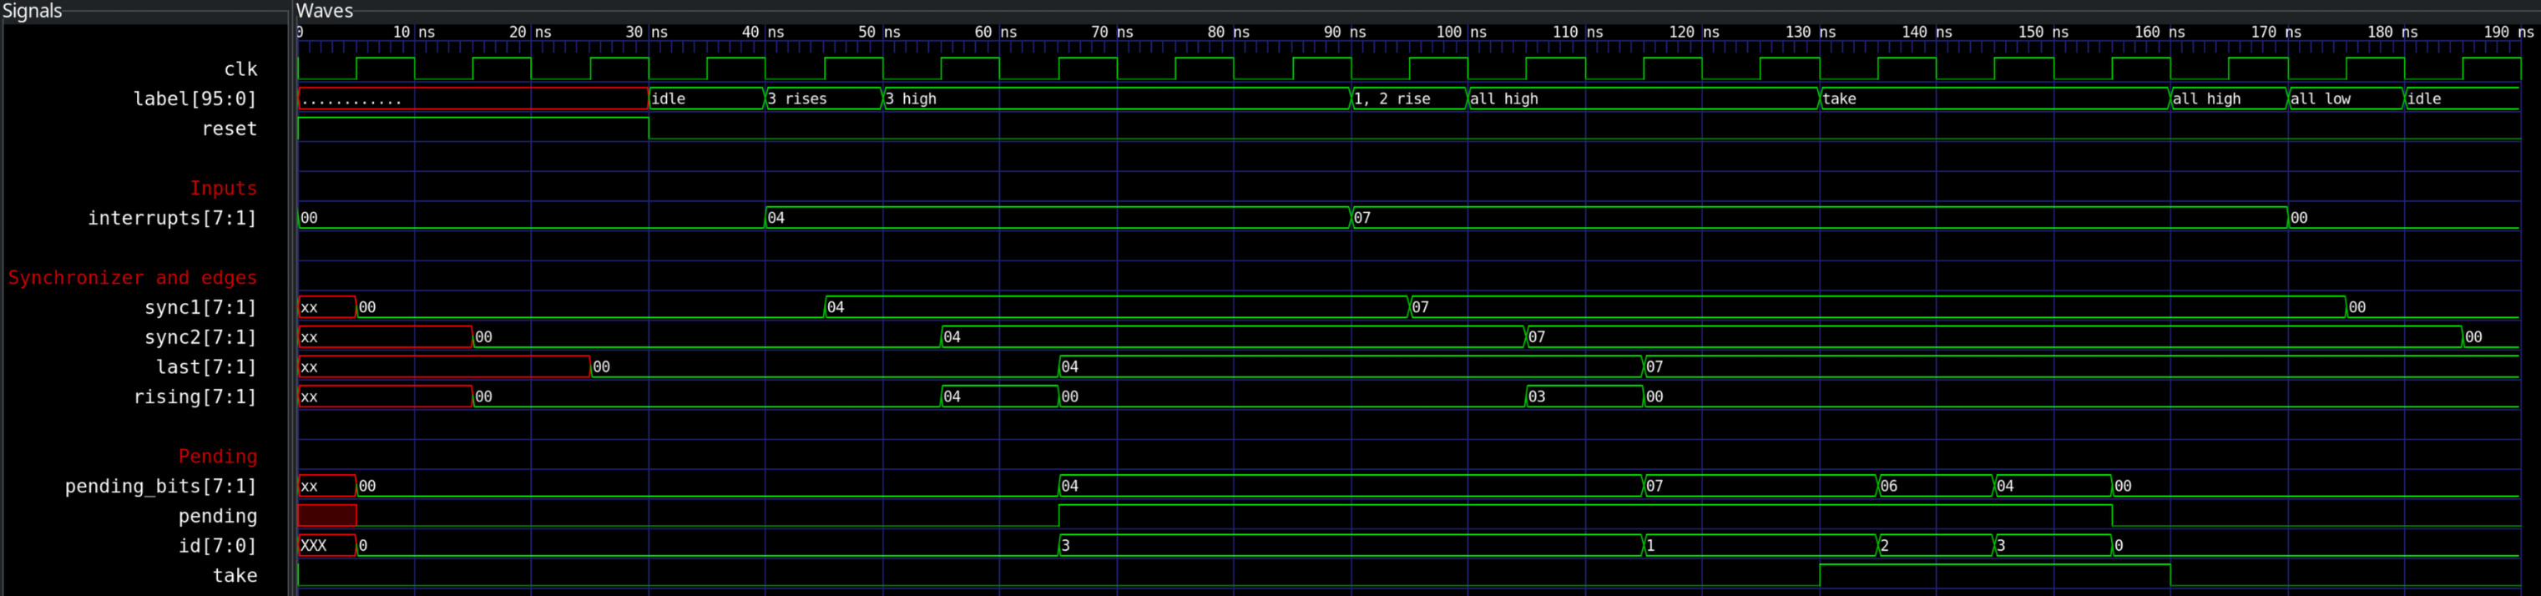Select the interrupts[7:1] signal

pos(172,218)
